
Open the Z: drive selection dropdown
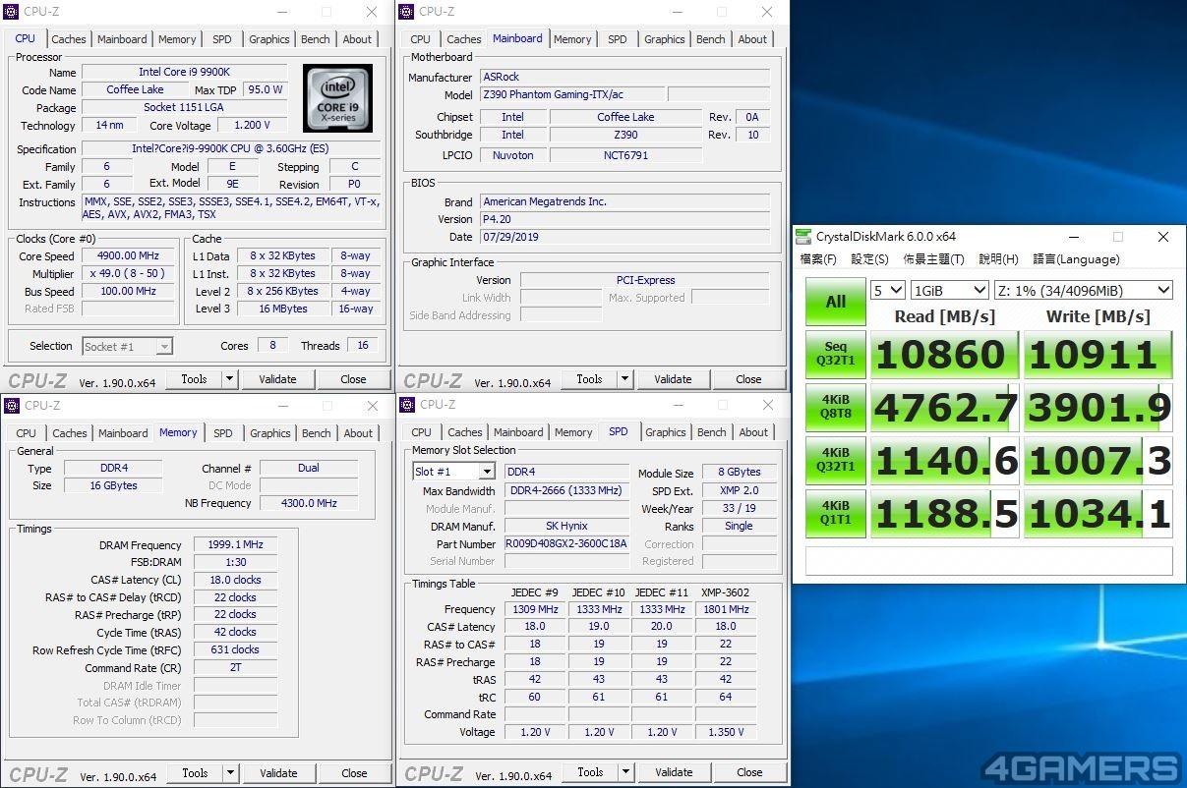coord(1084,290)
